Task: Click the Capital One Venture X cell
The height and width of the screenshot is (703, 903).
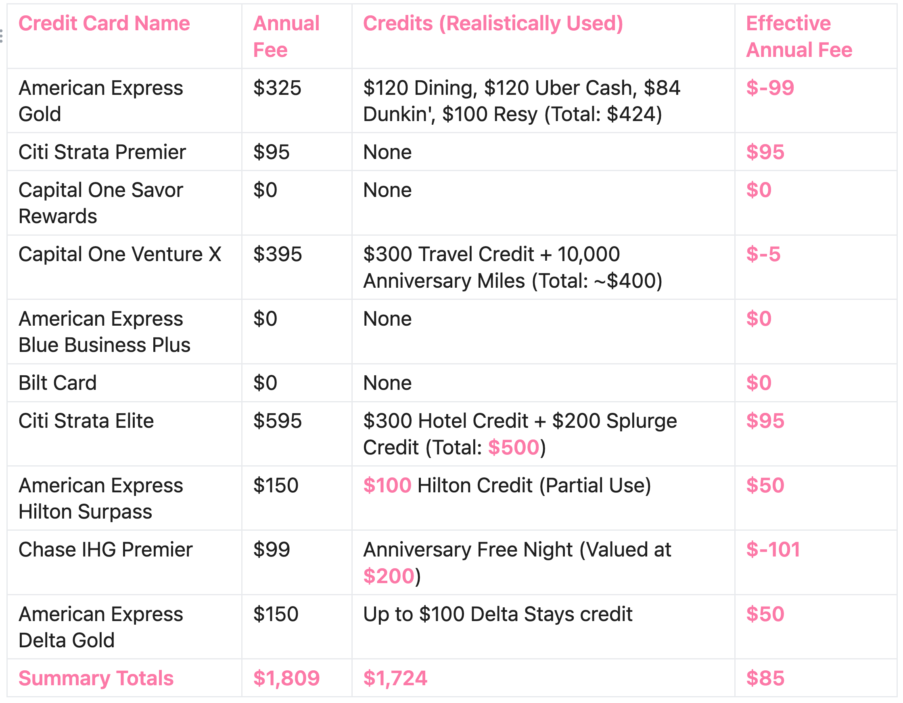Action: 120,254
